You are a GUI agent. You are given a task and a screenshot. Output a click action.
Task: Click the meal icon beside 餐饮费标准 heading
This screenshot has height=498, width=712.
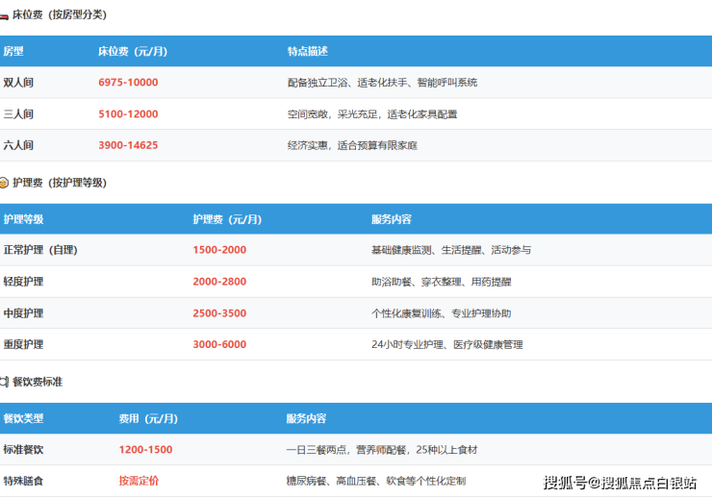4,382
